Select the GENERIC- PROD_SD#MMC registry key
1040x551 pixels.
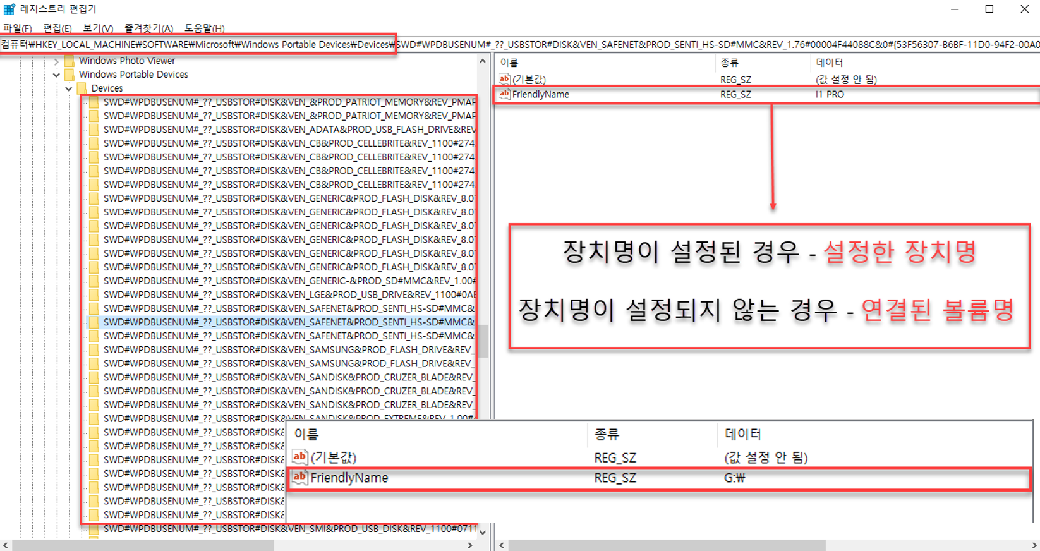click(x=289, y=281)
